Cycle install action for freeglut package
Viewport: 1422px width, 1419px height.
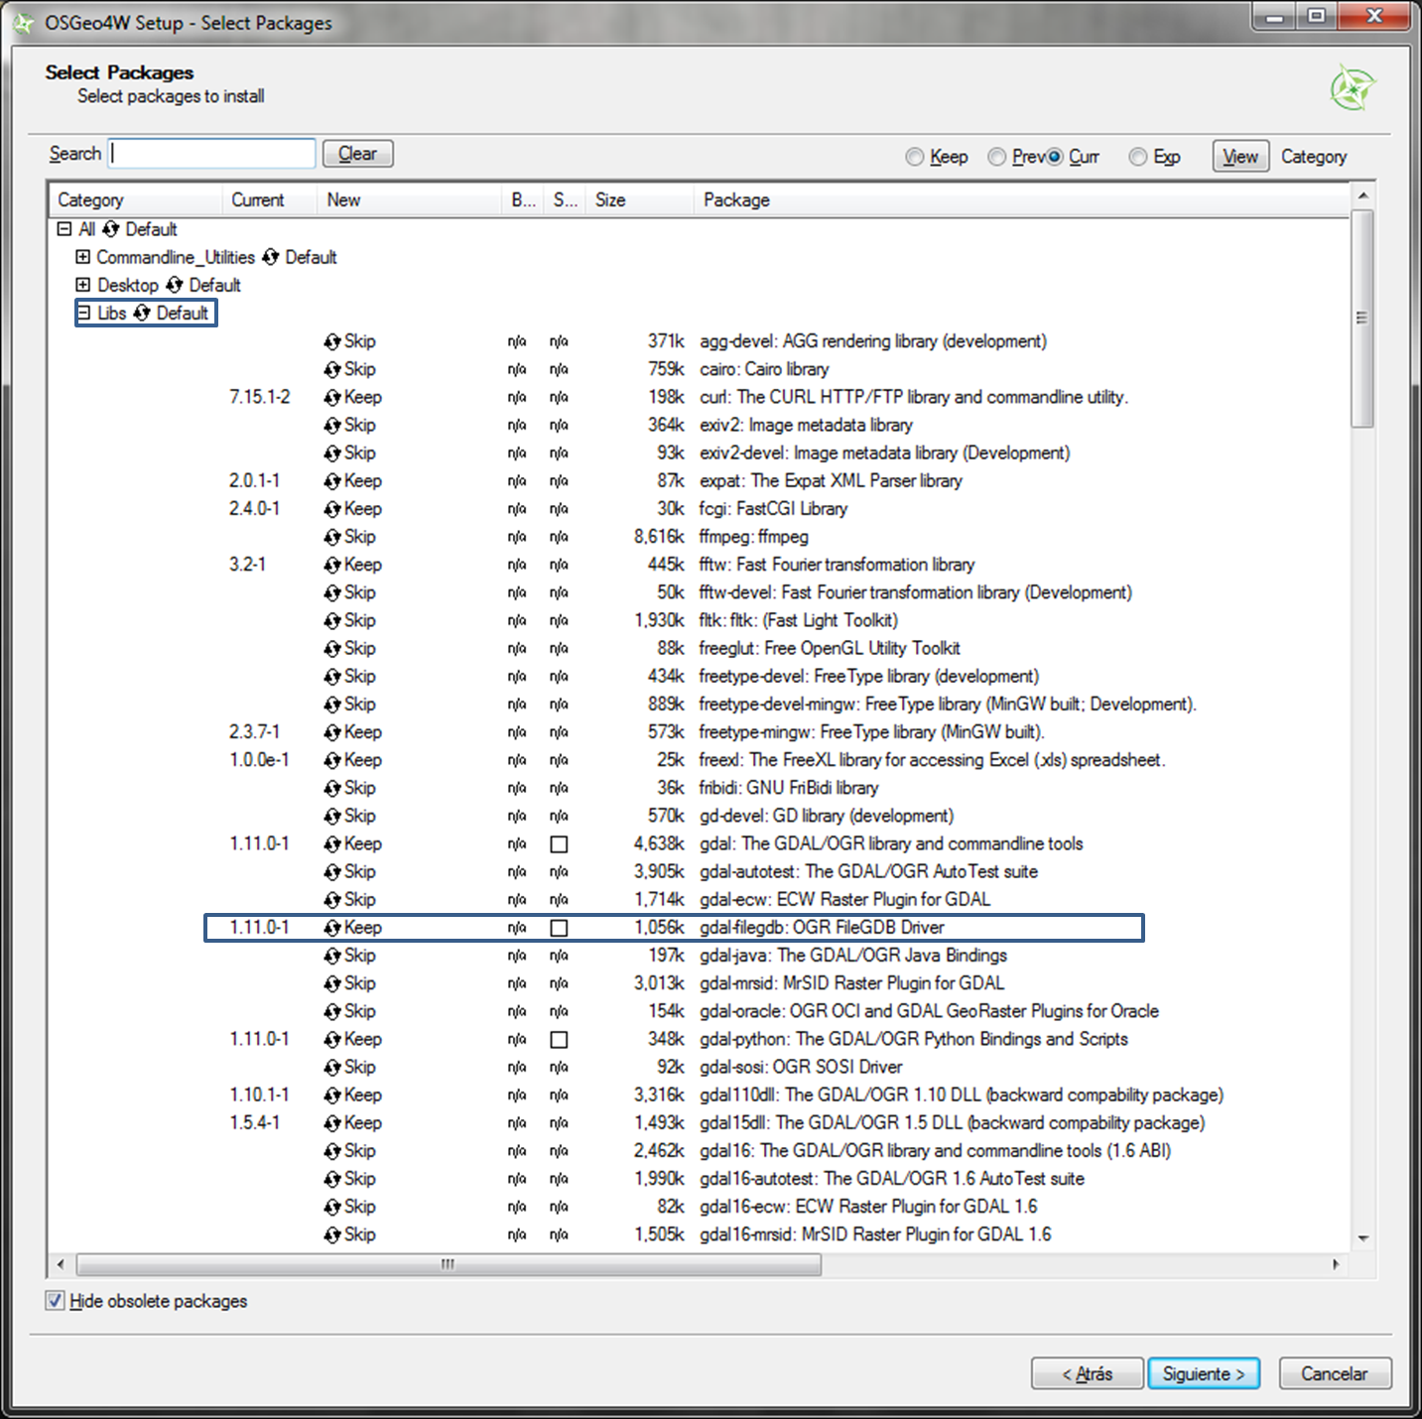coord(332,648)
